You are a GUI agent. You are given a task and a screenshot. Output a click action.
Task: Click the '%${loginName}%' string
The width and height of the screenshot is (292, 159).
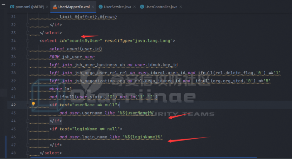(142, 137)
